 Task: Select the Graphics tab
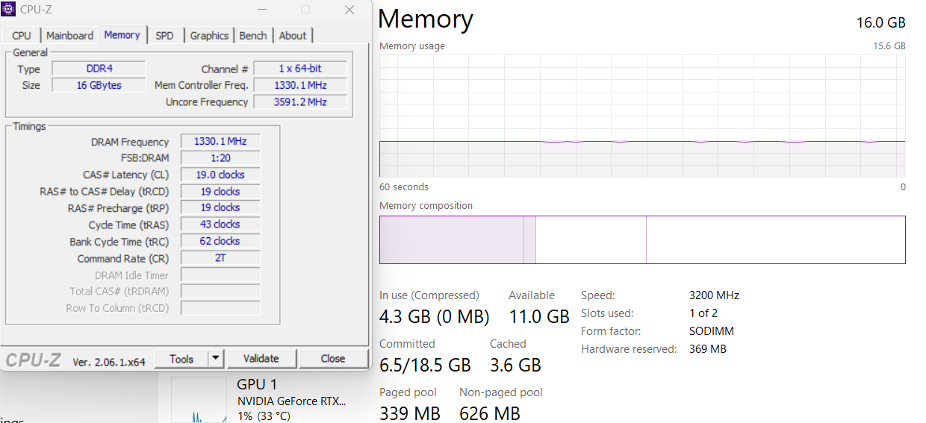(x=209, y=35)
